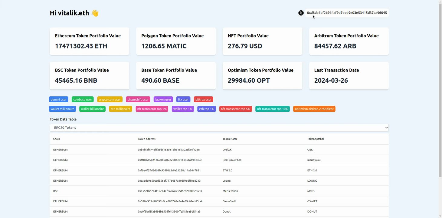Screen dimensions: 442x218
Task: Click the Base Token Portfolio Value card
Action: pos(176,76)
